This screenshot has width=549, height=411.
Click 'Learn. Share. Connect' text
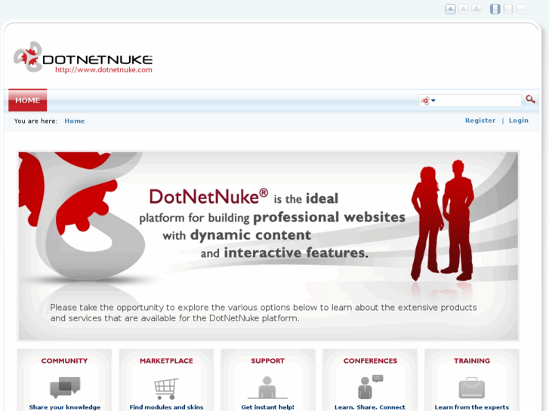point(370,407)
